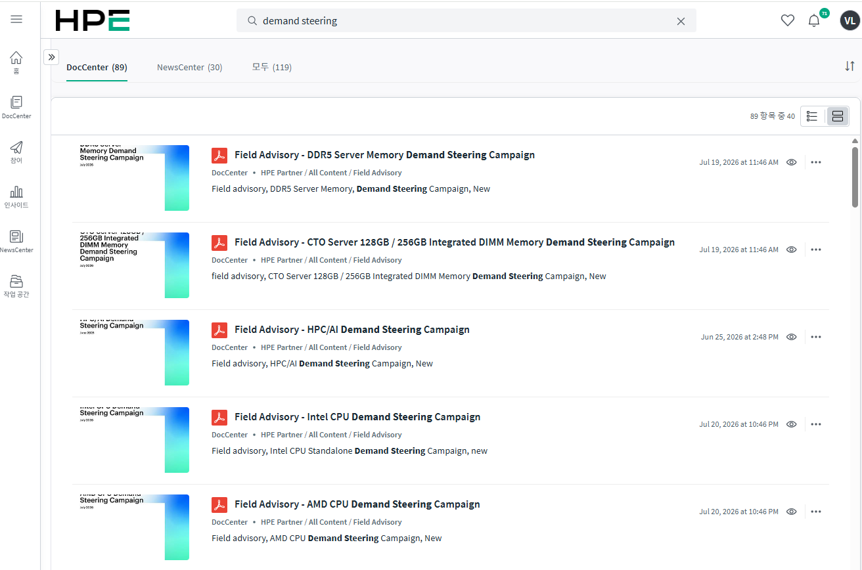Open the Intel CPU document thumbnail
Image resolution: width=862 pixels, height=570 pixels.
pyautogui.click(x=133, y=440)
